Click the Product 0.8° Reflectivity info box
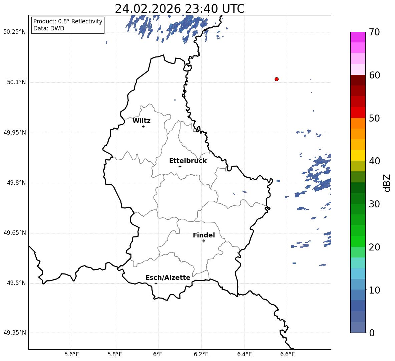Screen dimensions: 395x361 click(x=68, y=25)
